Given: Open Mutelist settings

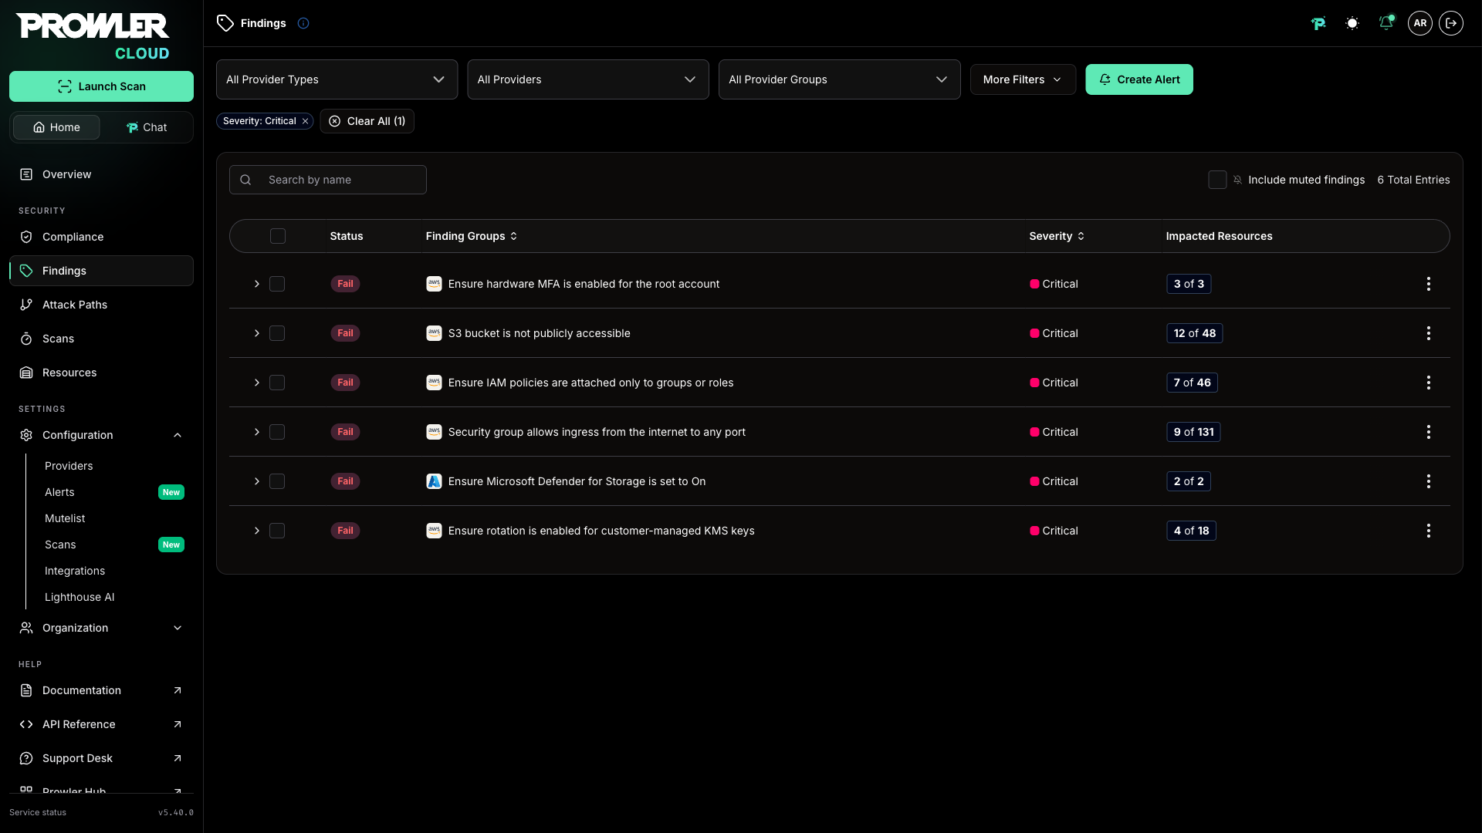Looking at the screenshot, I should pos(65,518).
